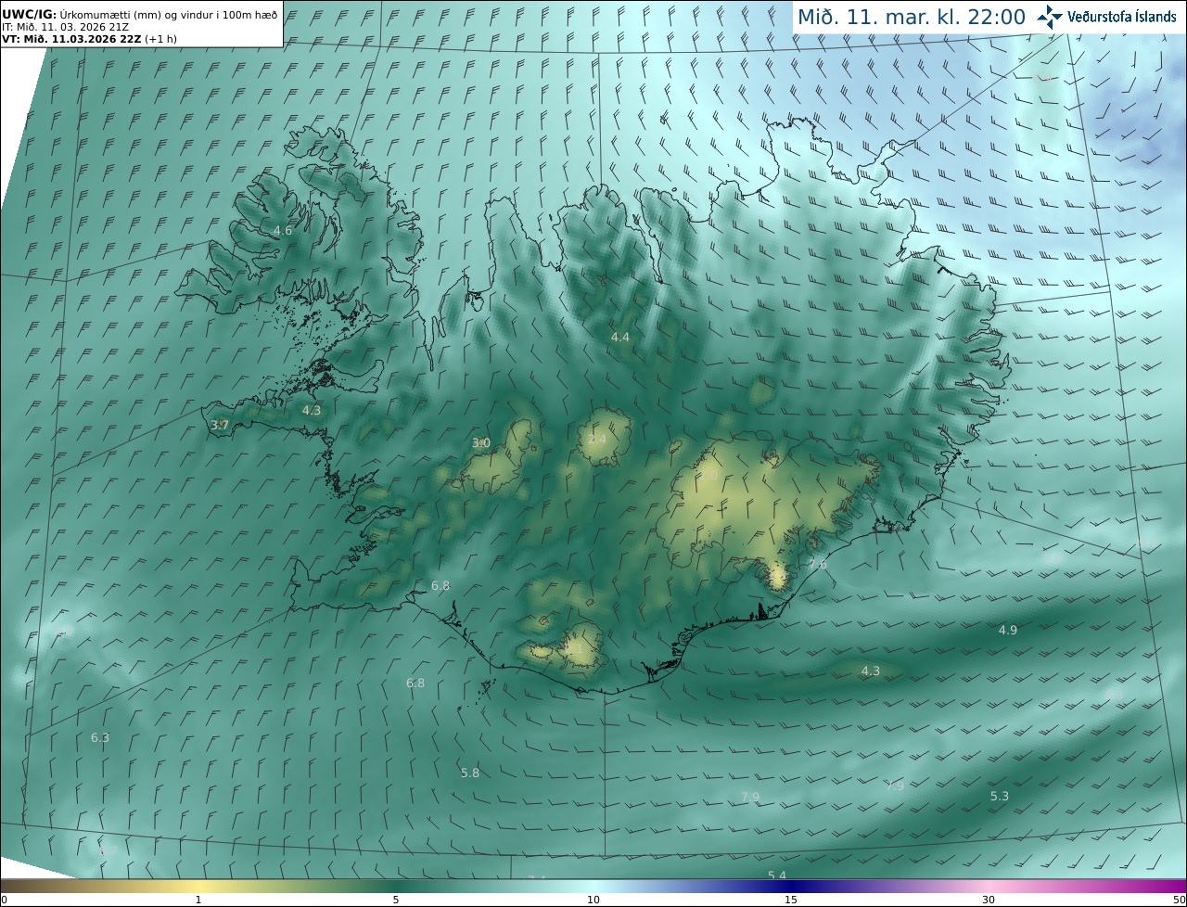
Task: Click the '1' tick on the color scale
Action: coord(198,900)
